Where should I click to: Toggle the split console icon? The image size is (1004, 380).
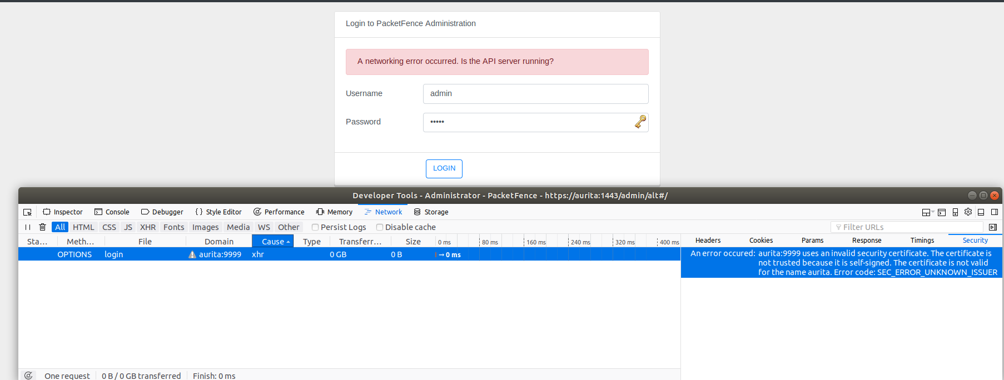[941, 212]
